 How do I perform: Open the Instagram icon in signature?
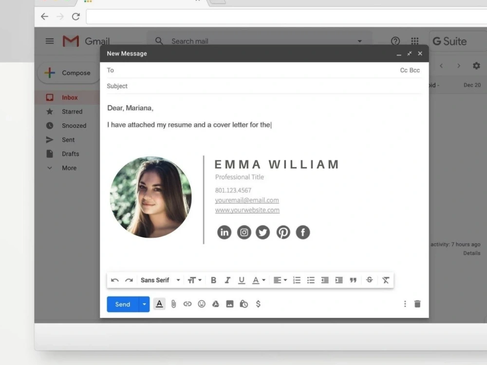click(x=244, y=232)
